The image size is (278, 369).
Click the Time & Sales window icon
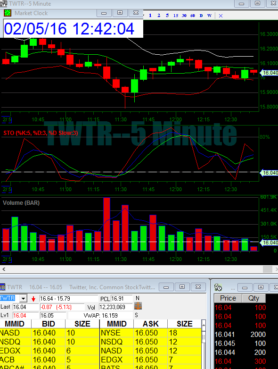pos(218,287)
